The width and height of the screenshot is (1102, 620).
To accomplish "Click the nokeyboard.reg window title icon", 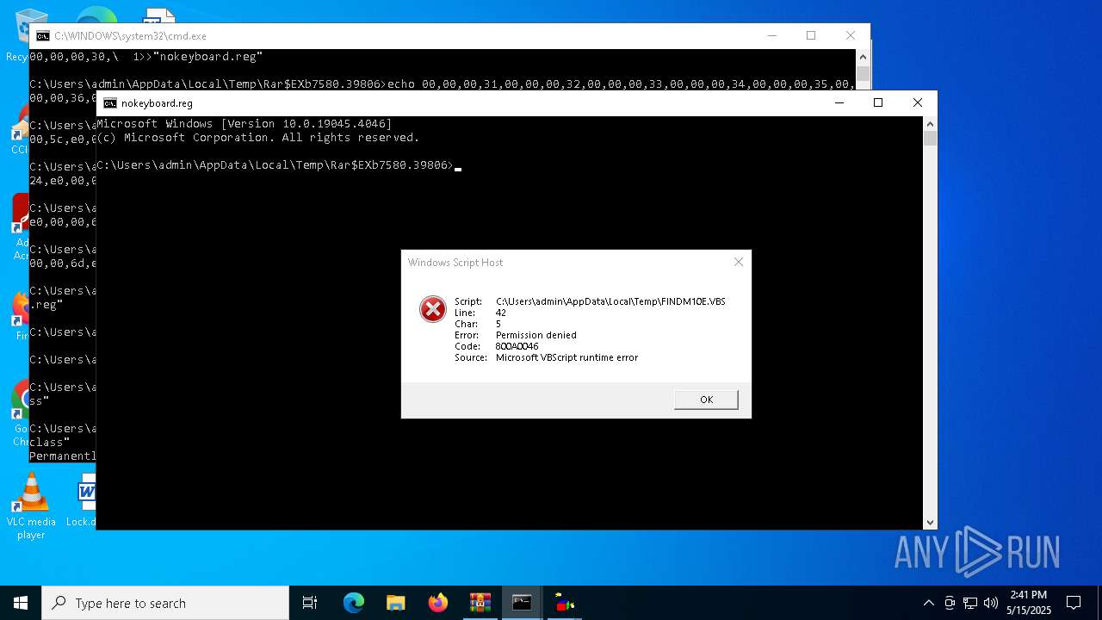I will coord(110,102).
